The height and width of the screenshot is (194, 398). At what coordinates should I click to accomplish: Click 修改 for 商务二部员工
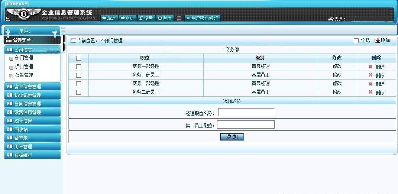coord(337,92)
